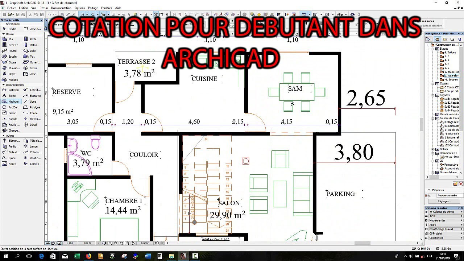
Task: Select C Coupe CC in Navigator
Action: (x=449, y=87)
